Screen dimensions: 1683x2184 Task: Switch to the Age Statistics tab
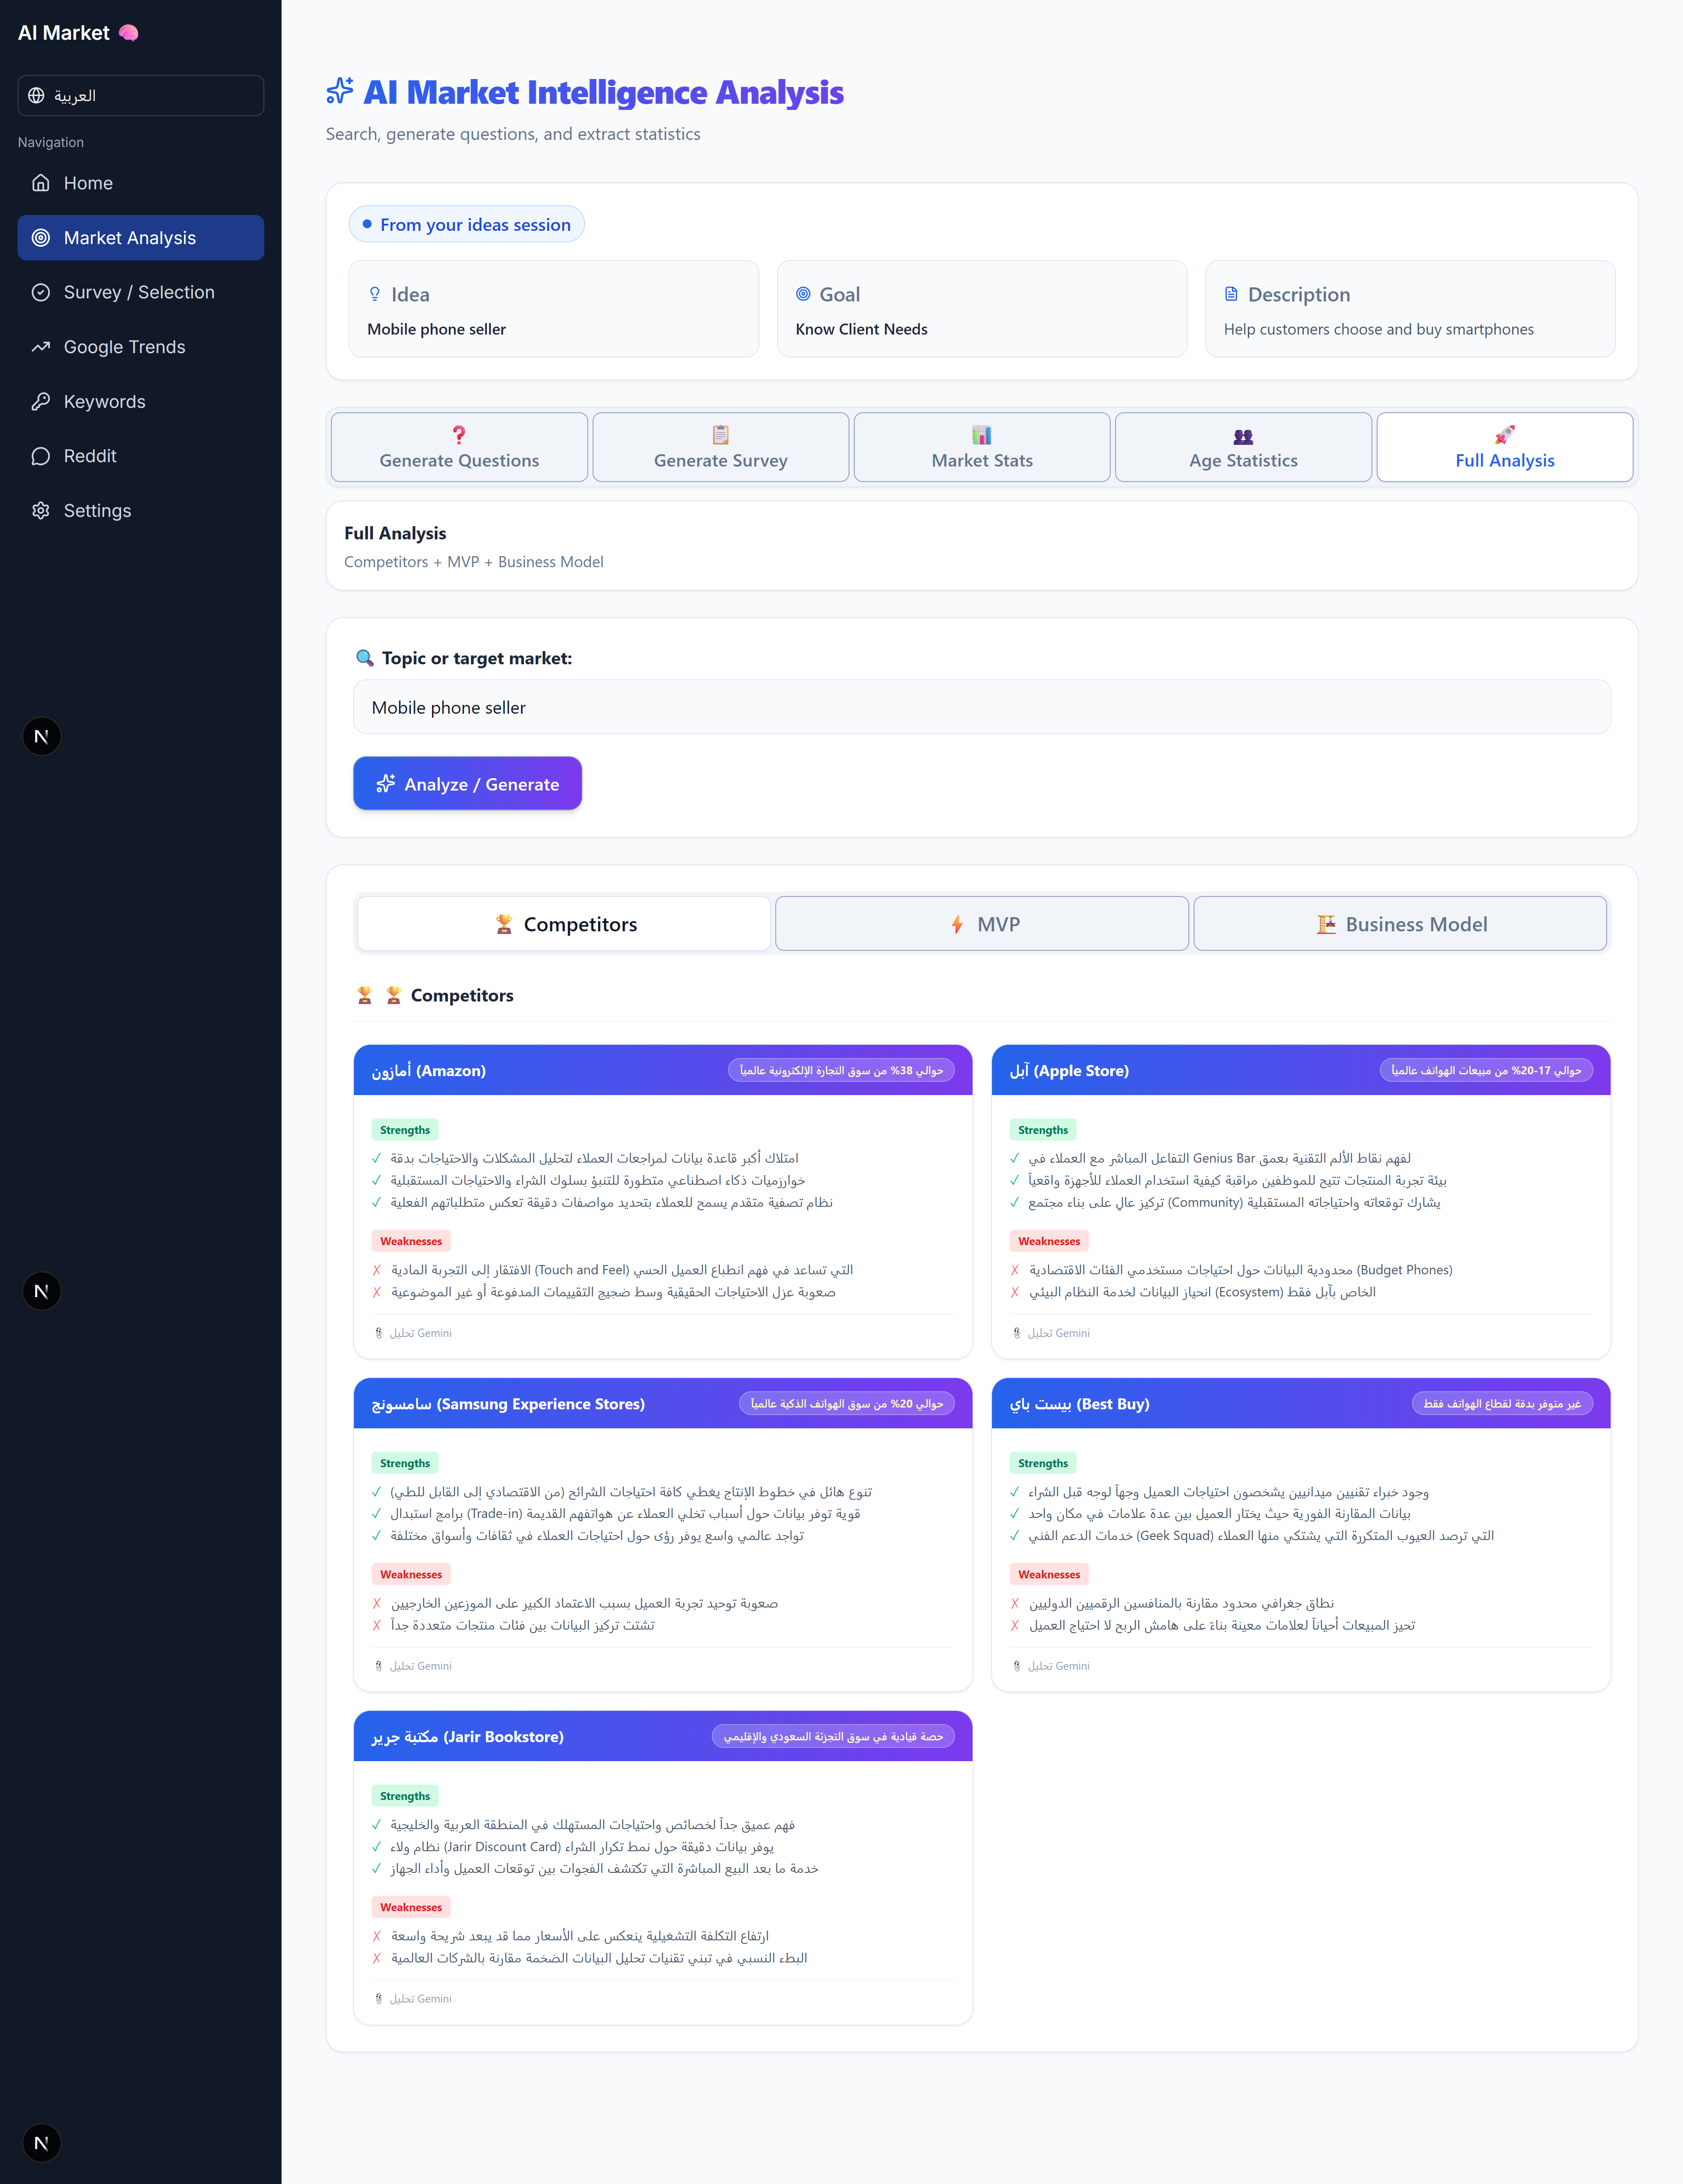pos(1243,447)
